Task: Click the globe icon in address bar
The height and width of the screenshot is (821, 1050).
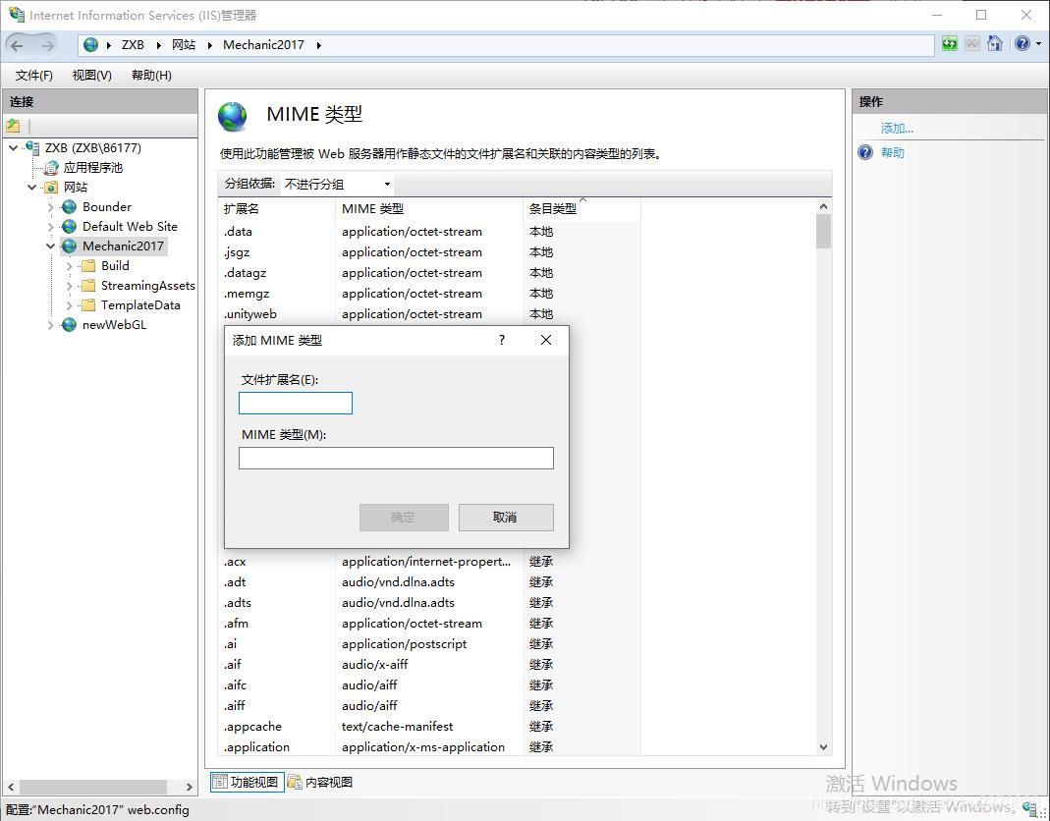Action: pyautogui.click(x=91, y=45)
